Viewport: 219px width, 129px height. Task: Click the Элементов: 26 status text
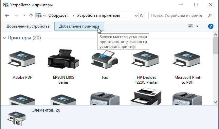click(x=46, y=110)
